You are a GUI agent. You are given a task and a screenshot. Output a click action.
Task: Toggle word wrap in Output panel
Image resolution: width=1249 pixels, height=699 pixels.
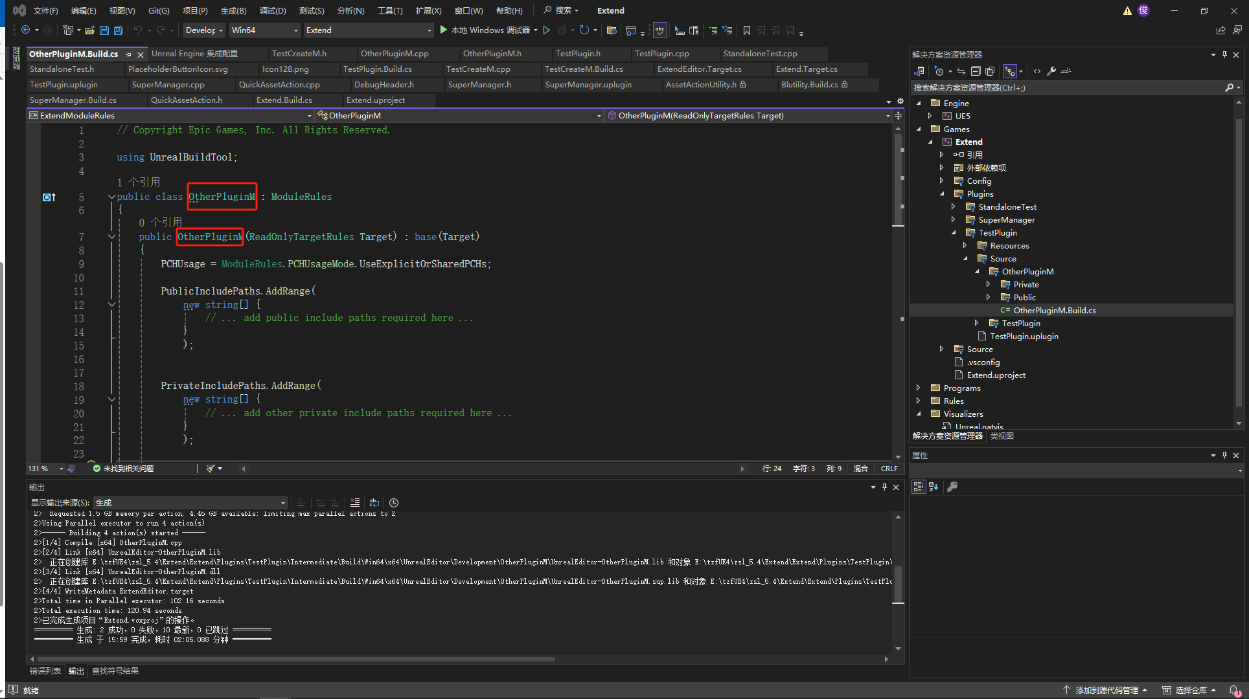click(x=374, y=503)
